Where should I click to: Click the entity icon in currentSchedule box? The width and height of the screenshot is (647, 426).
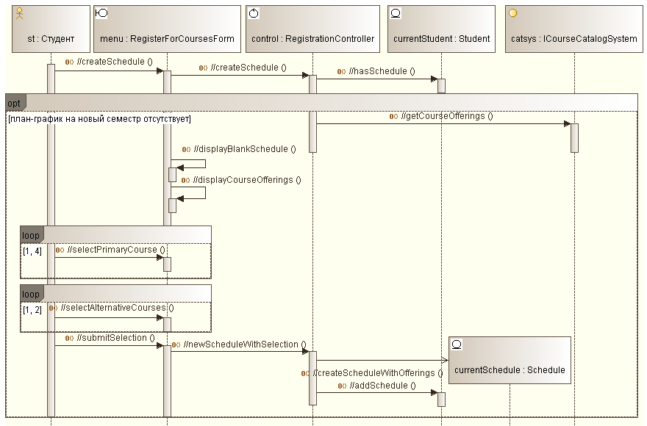pyautogui.click(x=457, y=344)
